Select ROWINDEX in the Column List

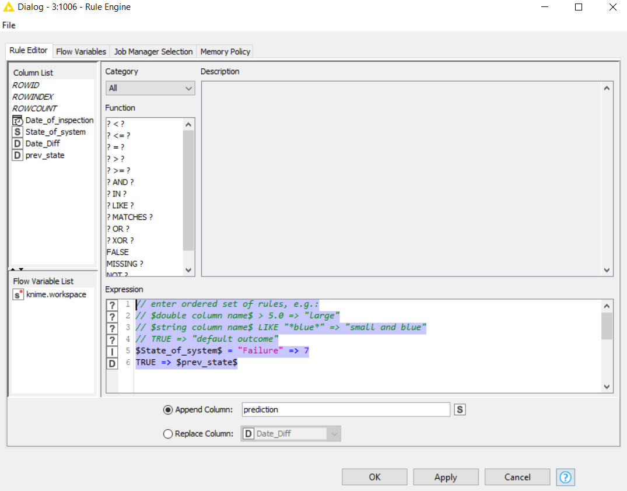(x=33, y=97)
